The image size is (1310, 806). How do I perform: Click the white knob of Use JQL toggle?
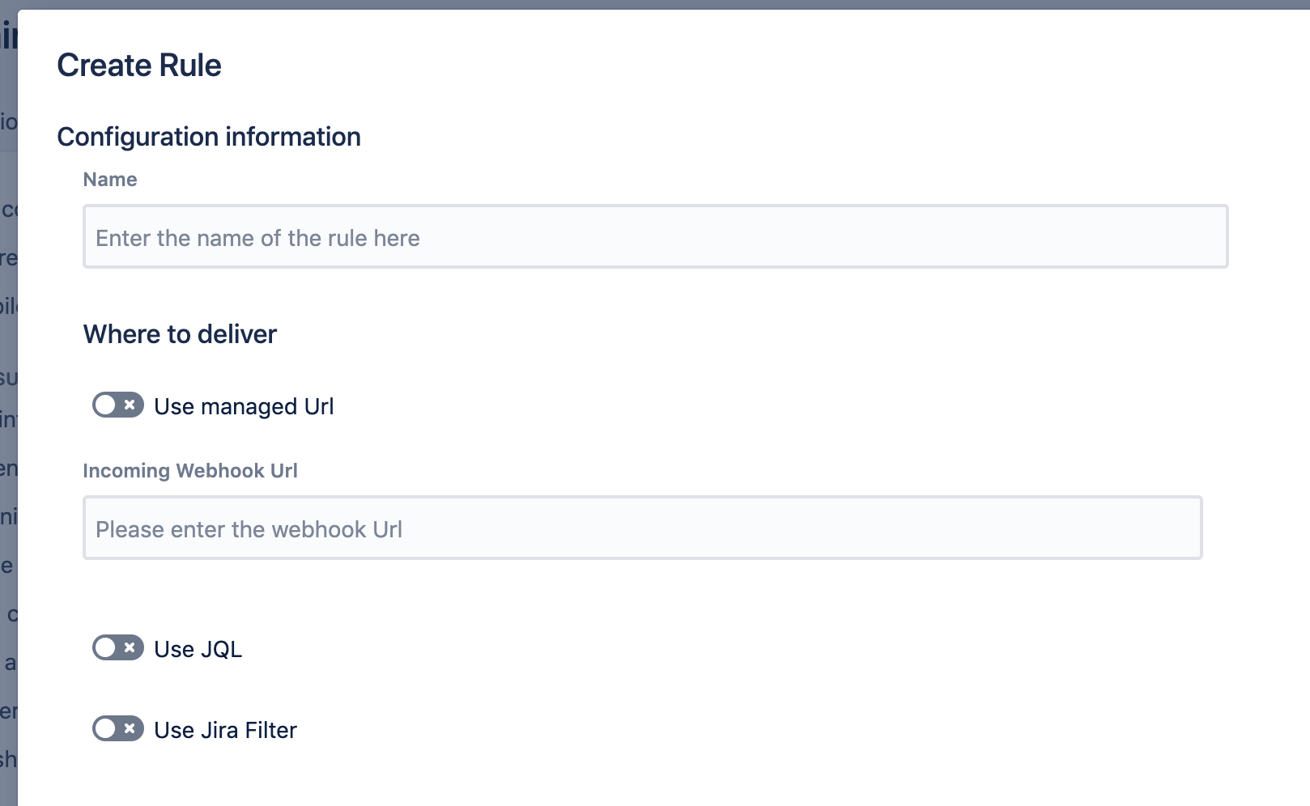105,647
